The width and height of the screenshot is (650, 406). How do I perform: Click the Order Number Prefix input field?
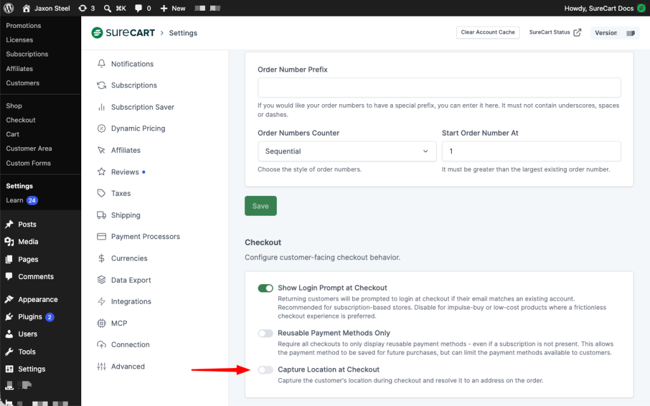439,88
